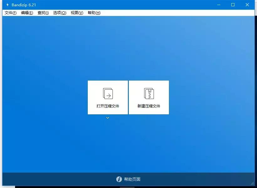
Task: Click the zip-file graphic on the new archive tile
Action: 149,93
